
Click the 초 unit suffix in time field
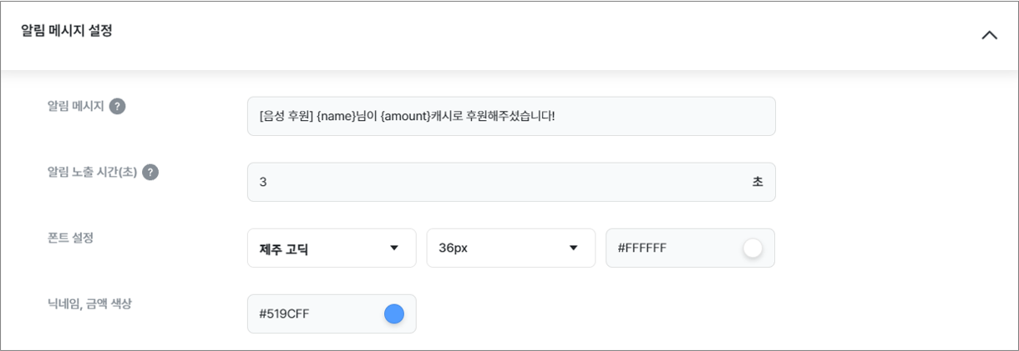[x=758, y=182]
